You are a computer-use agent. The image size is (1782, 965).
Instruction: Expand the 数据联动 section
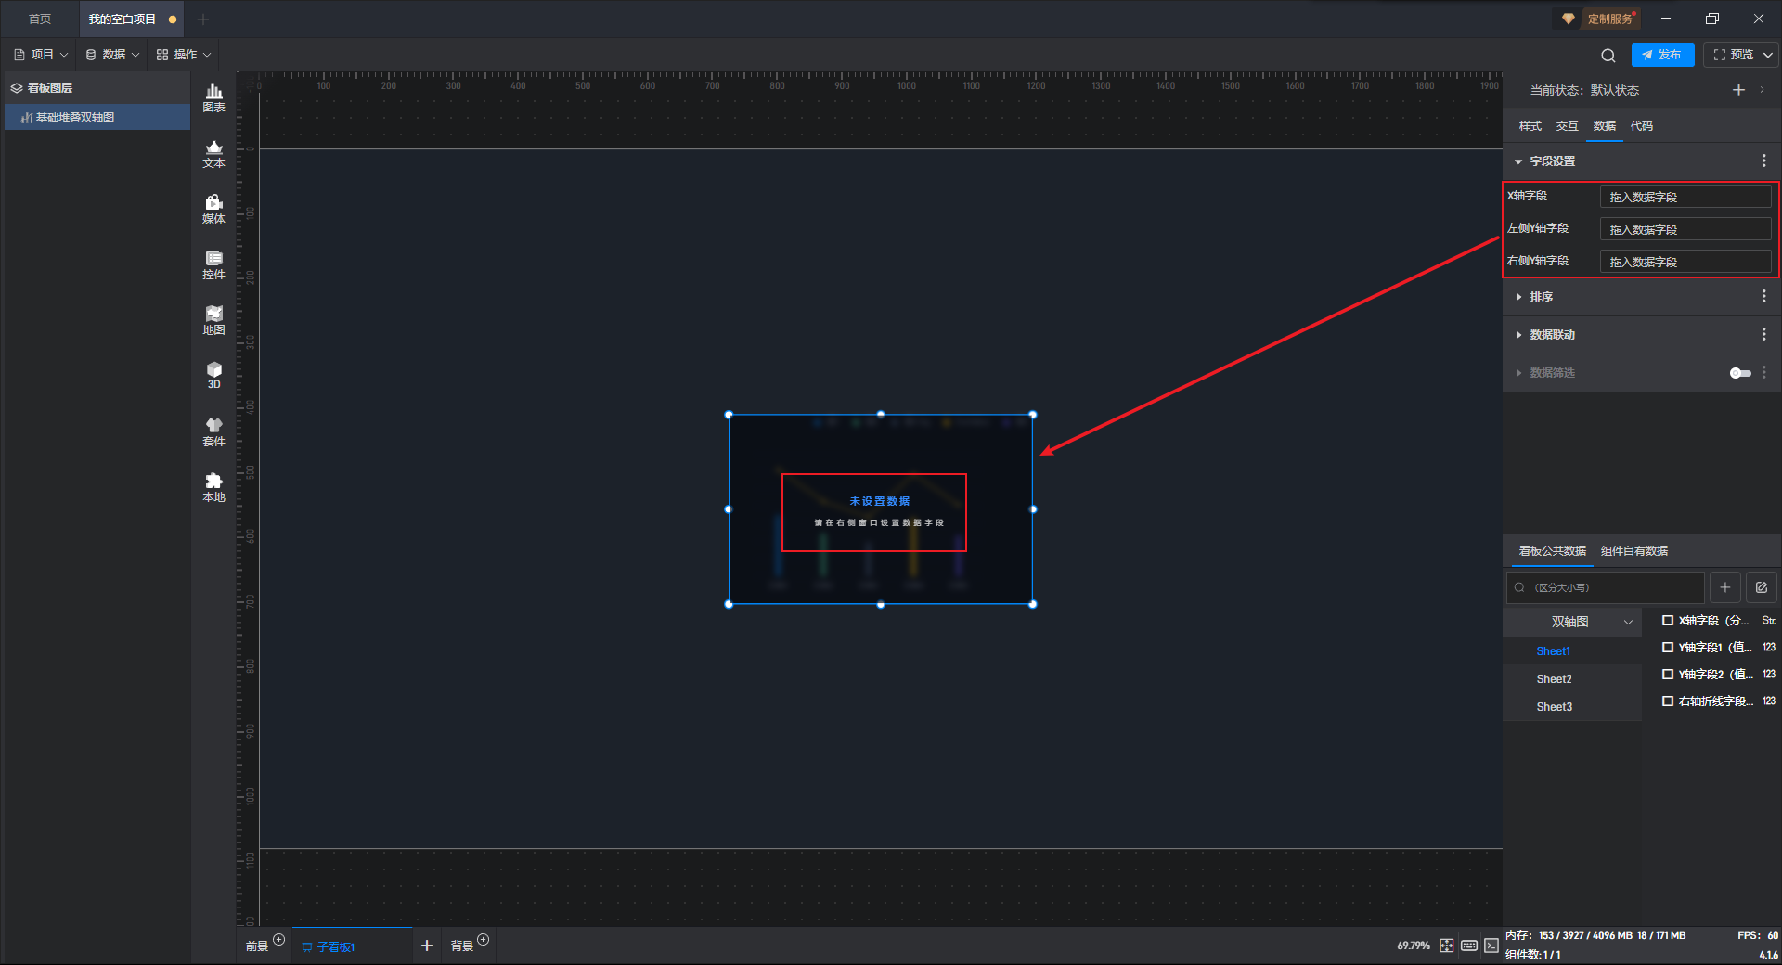tap(1518, 335)
